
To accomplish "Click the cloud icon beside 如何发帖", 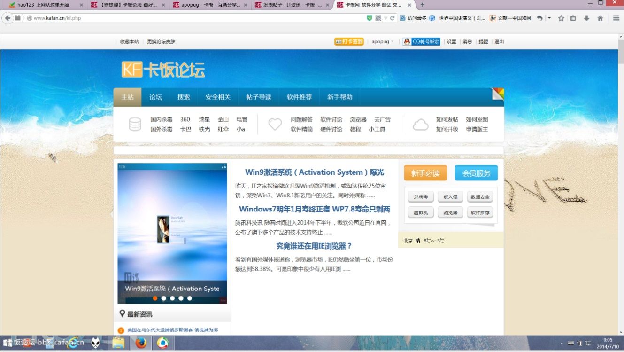I will tap(420, 125).
